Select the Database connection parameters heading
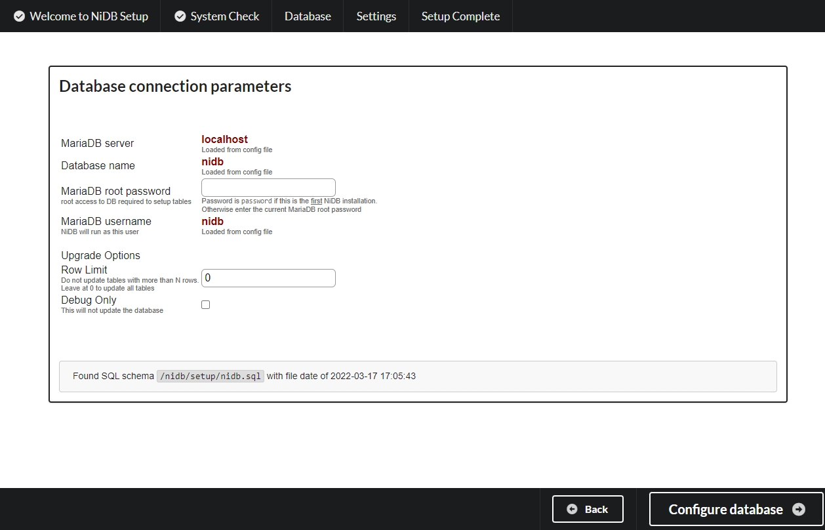Screen dimensions: 825x530 (175, 87)
